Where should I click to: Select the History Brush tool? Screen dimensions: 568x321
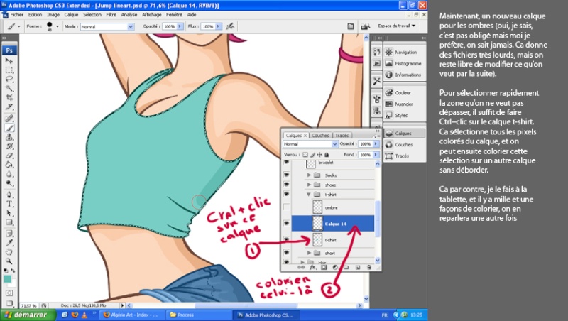coord(9,146)
